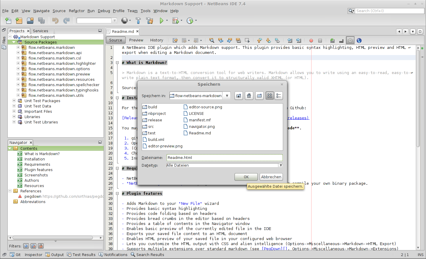The image size is (426, 259).
Task: Run the project with the green play icon
Action: pos(162,20)
